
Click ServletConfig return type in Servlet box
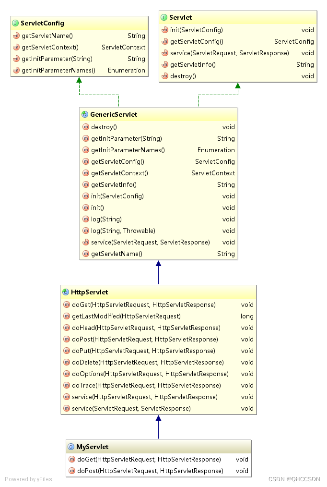tap(294, 42)
